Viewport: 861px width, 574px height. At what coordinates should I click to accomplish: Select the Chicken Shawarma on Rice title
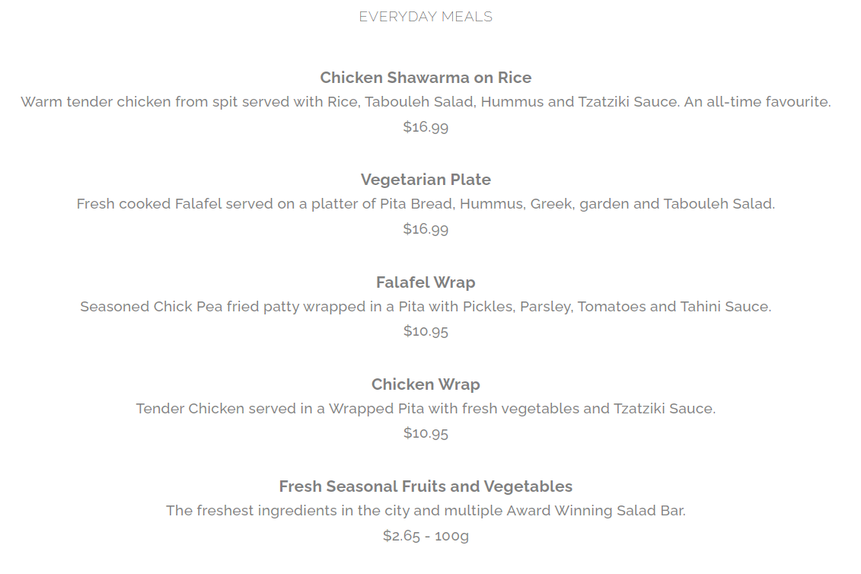(426, 78)
